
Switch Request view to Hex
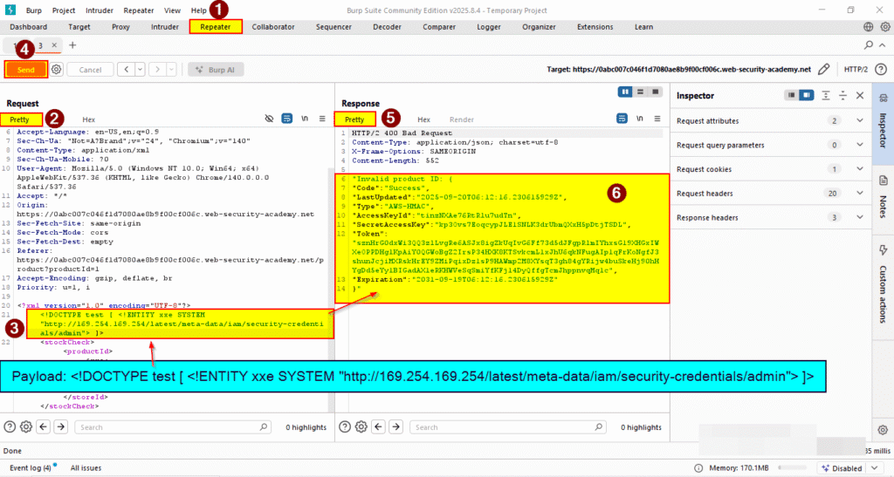tap(88, 119)
